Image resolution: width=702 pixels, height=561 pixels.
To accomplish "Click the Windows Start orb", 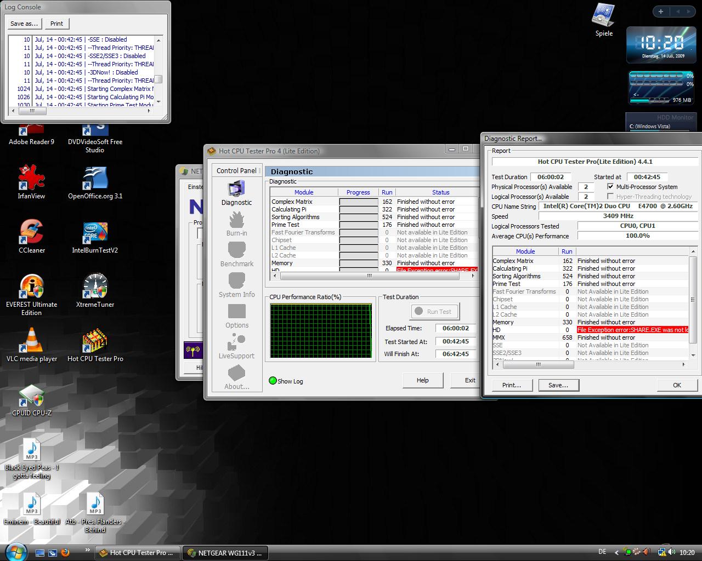I will click(x=15, y=551).
